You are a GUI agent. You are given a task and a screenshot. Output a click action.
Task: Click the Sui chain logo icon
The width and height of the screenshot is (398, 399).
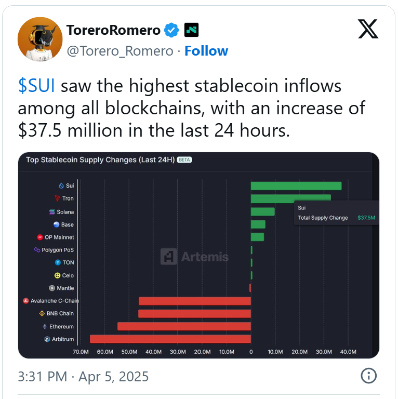click(x=61, y=185)
